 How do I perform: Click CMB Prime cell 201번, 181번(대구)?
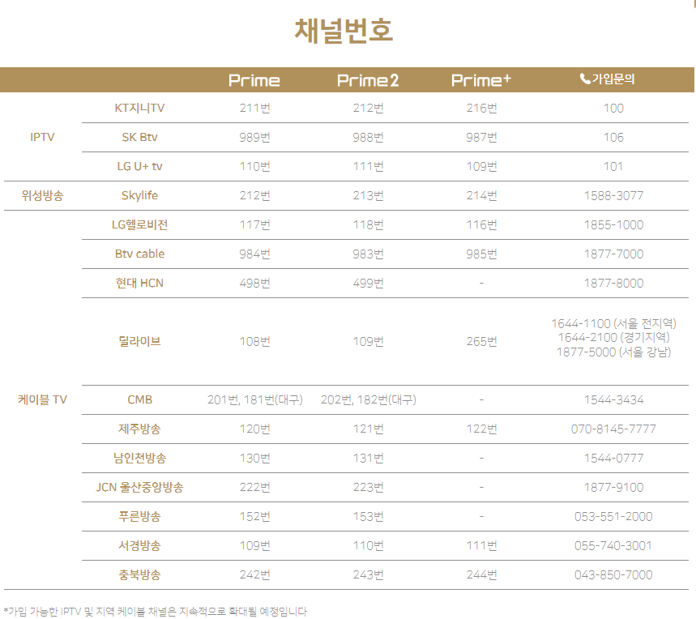click(x=254, y=399)
